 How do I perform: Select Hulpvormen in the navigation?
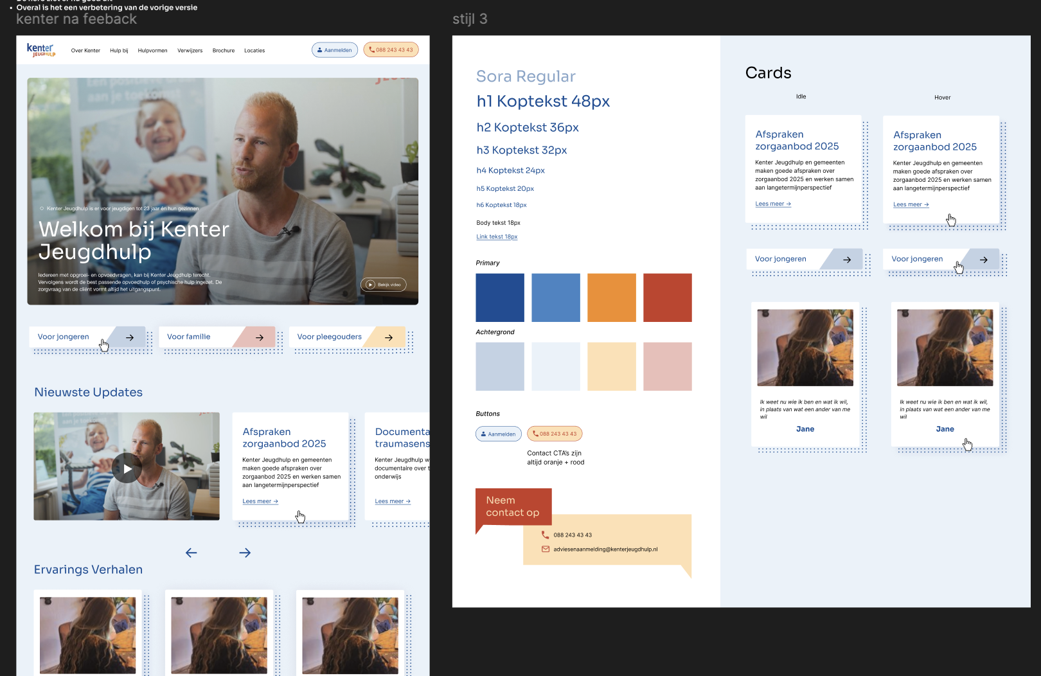click(x=152, y=51)
